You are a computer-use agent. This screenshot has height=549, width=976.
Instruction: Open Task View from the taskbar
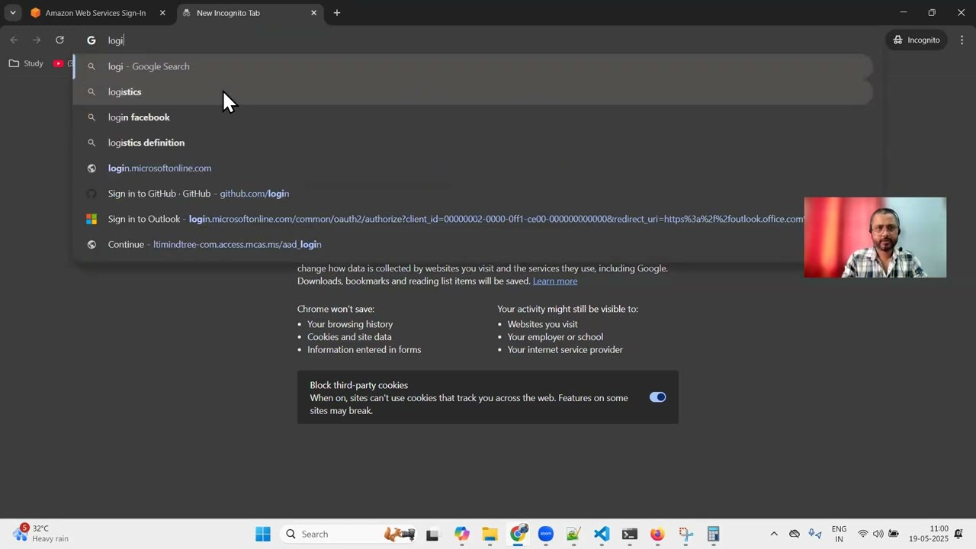click(432, 535)
